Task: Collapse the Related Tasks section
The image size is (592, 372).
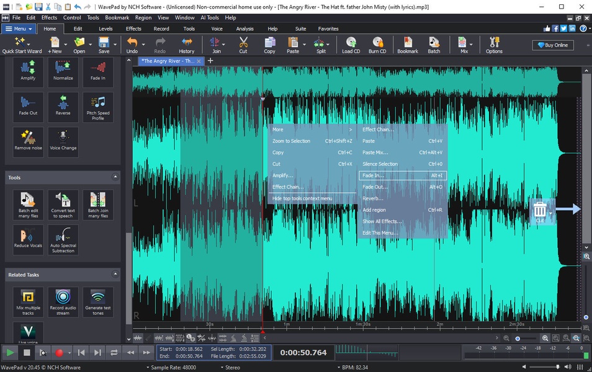Action: click(x=115, y=274)
